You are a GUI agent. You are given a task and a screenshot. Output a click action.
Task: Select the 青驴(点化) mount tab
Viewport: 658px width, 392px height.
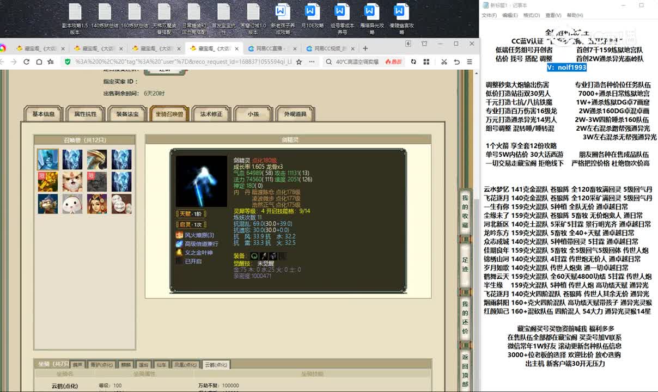(101, 365)
